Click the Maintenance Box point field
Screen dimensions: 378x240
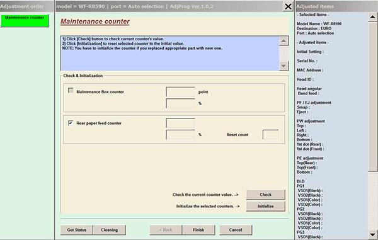pyautogui.click(x=181, y=92)
